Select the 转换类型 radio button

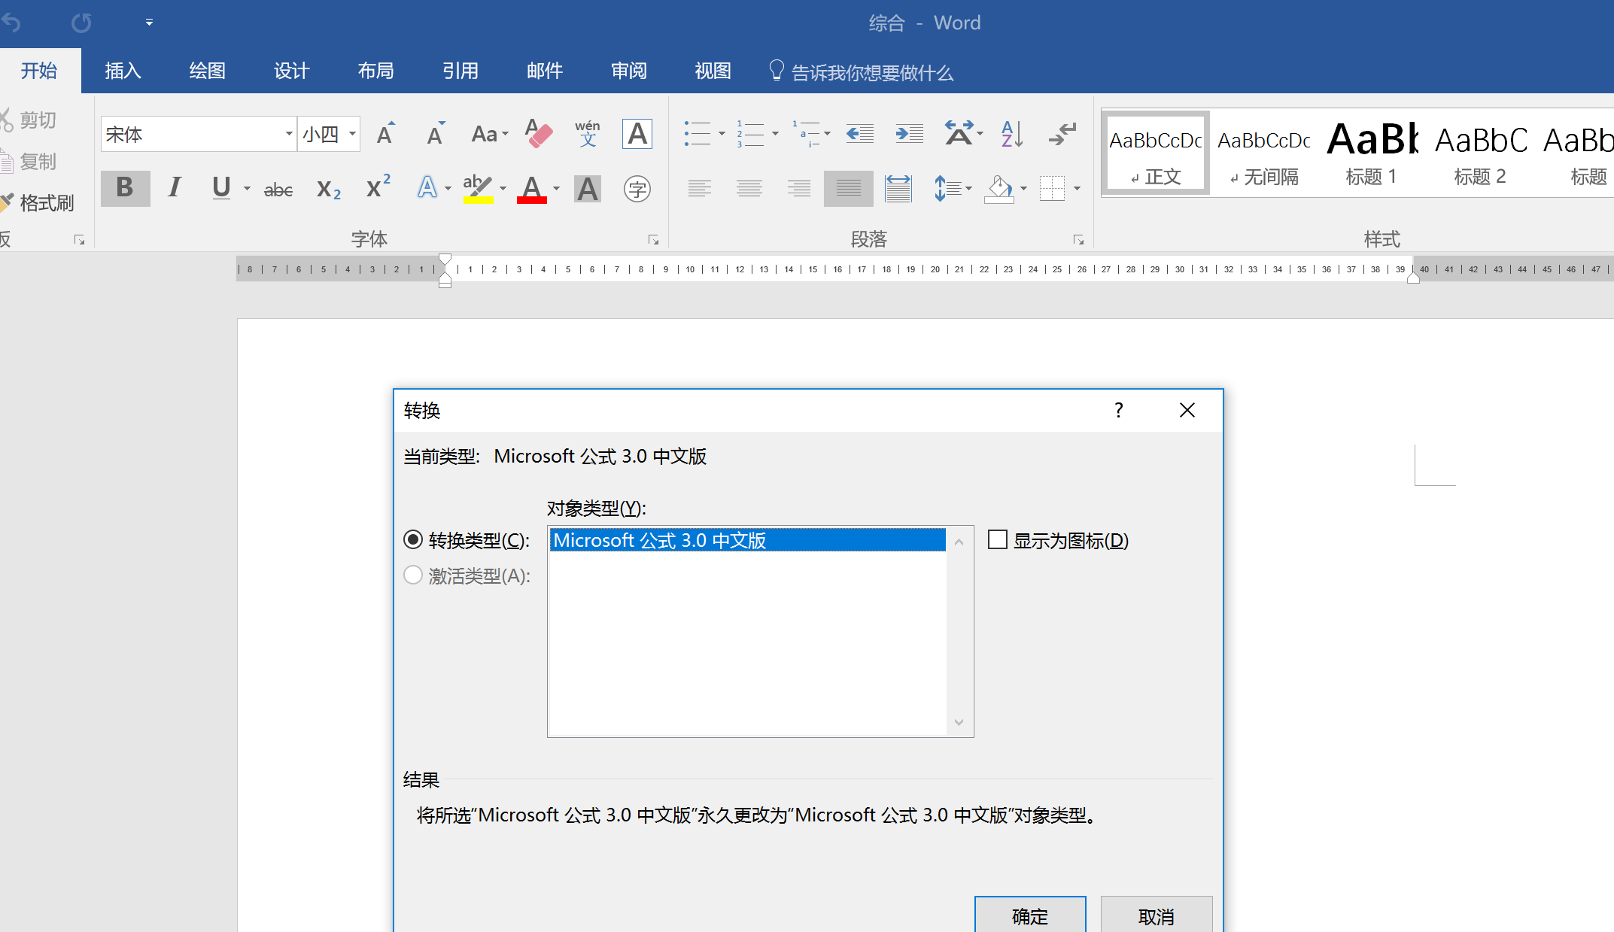point(413,540)
